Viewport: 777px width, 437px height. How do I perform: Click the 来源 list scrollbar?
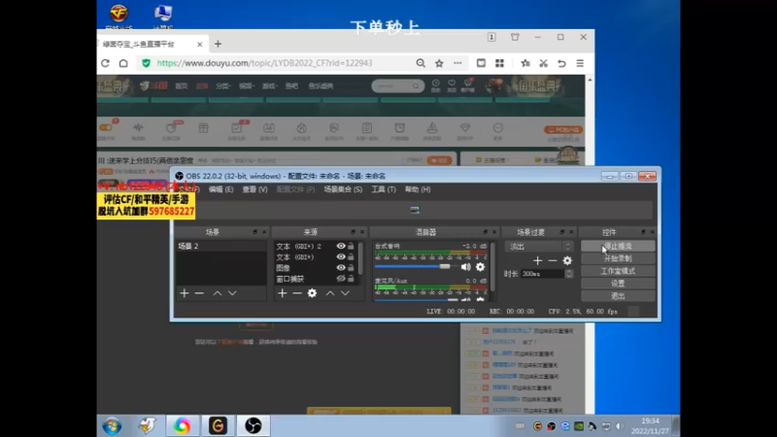(x=360, y=258)
